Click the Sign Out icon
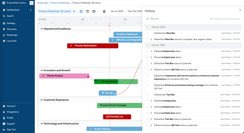 (4, 130)
